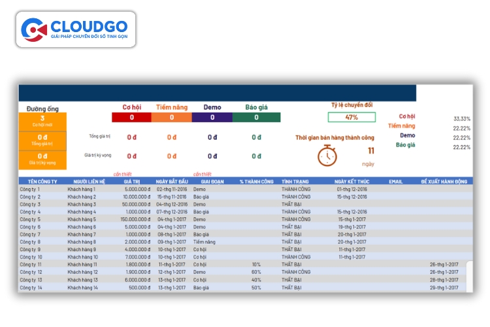Click the TÊN CÔNG TY column header

[39, 181]
